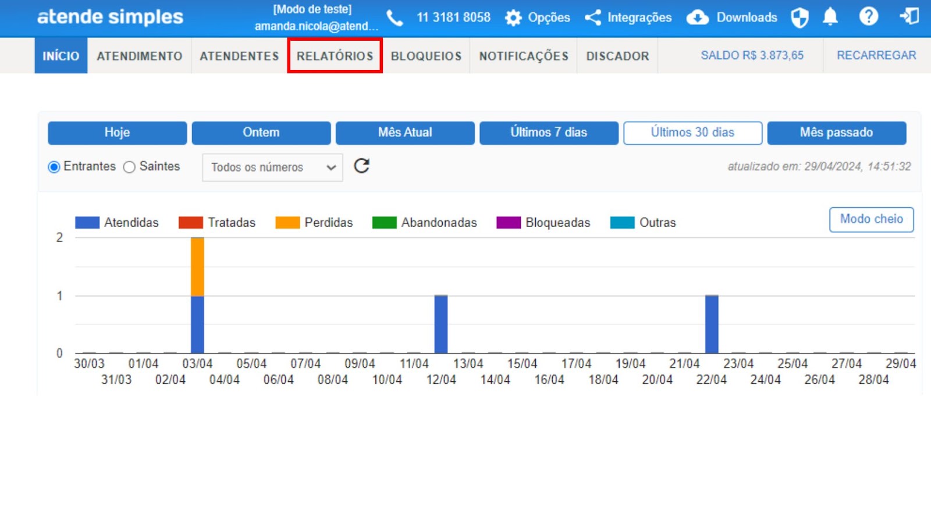Screen dimensions: 931x524
Task: Open the Downloads menu label
Action: tap(747, 17)
